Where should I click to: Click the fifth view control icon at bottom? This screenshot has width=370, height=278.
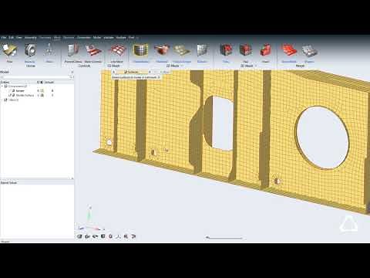[110, 236]
